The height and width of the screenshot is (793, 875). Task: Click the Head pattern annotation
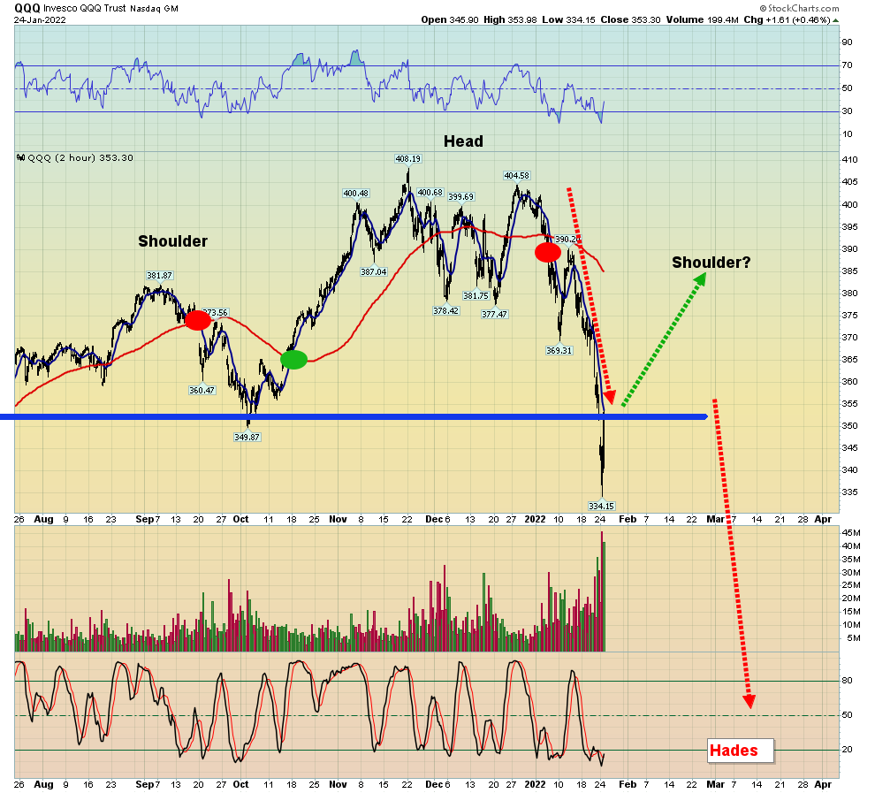click(463, 141)
